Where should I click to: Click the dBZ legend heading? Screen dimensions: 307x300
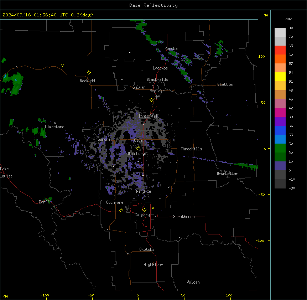[x=288, y=19]
